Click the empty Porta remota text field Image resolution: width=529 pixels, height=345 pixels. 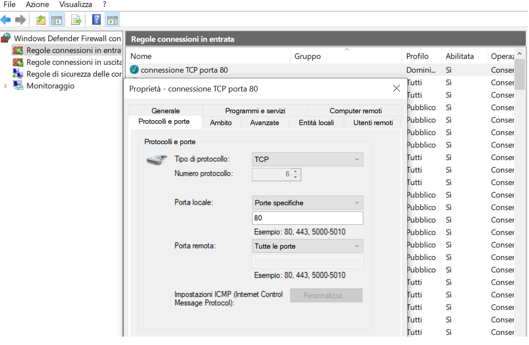point(308,261)
